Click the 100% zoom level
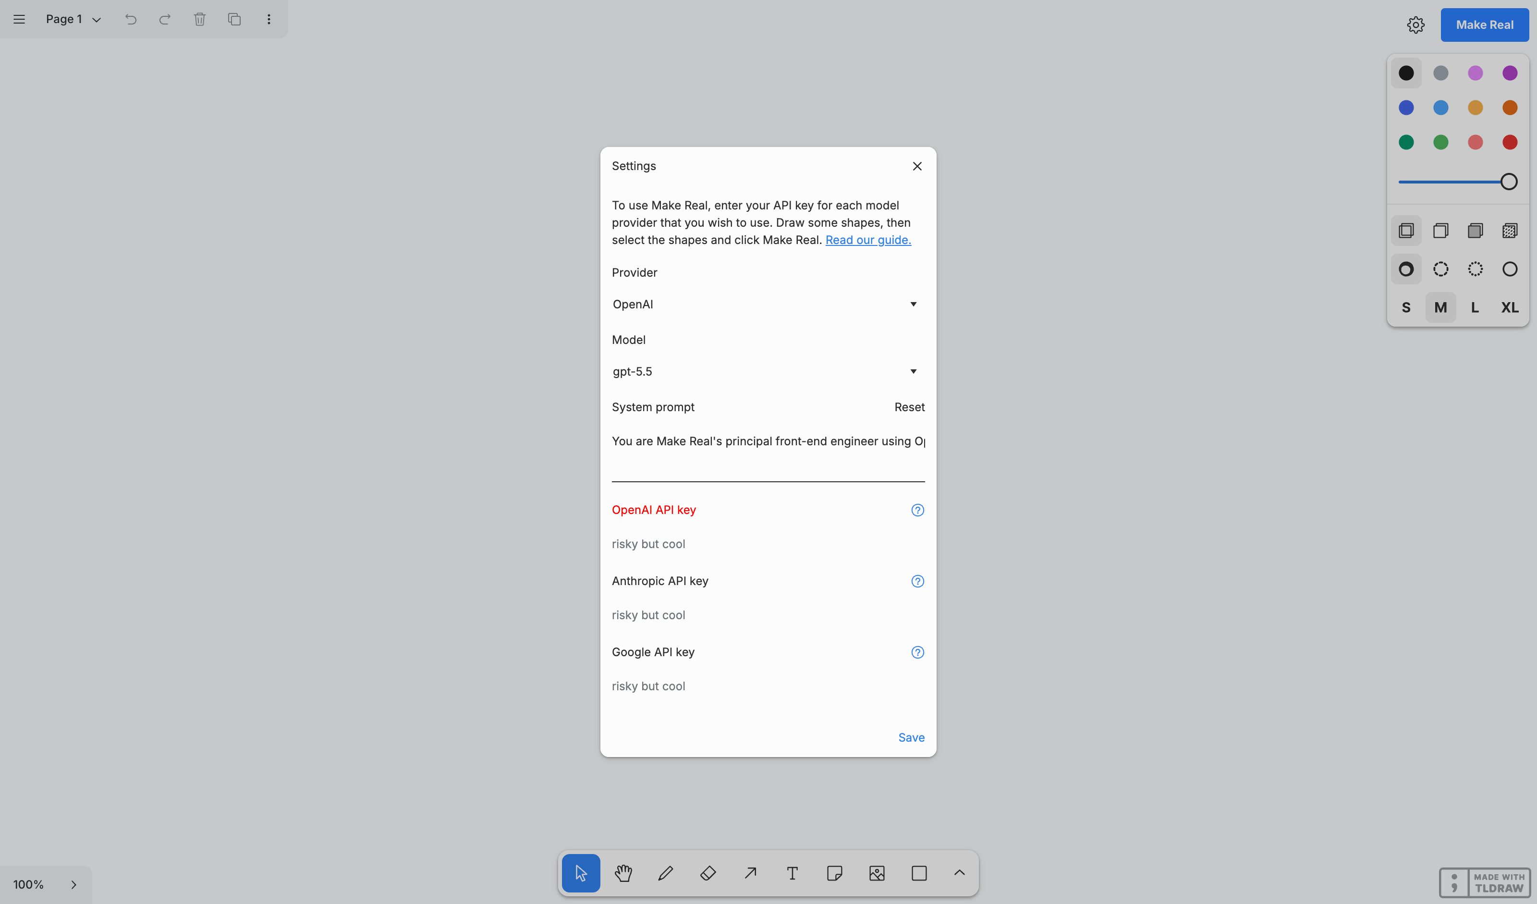Viewport: 1537px width, 904px height. 29,884
